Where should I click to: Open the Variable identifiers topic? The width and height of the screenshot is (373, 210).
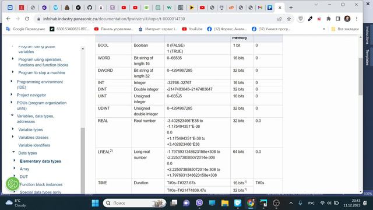(34, 145)
